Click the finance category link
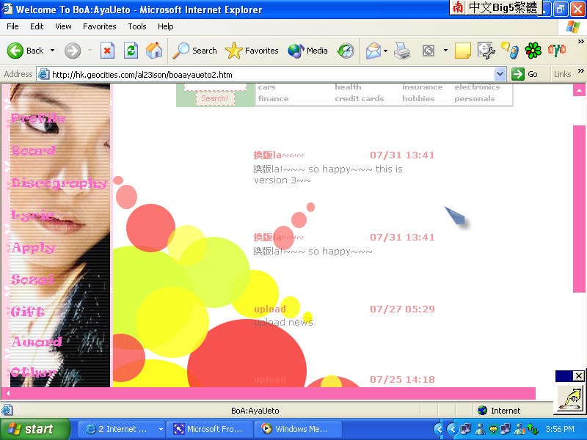Screen dimensions: 587x440 click(x=273, y=99)
